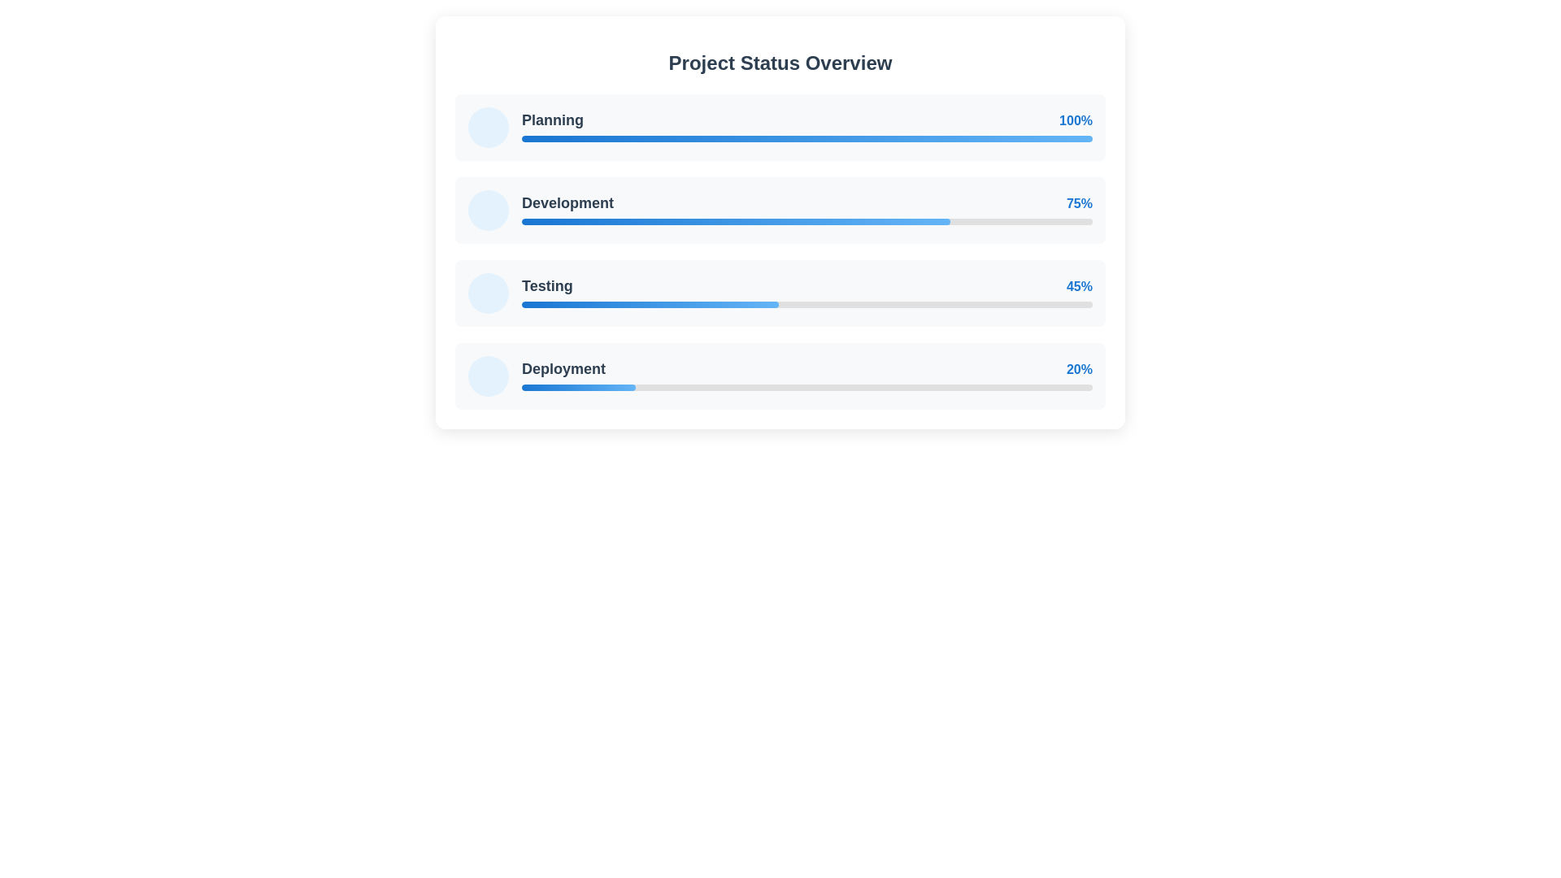
Task: Select the Testing phase label
Action: coord(546,286)
